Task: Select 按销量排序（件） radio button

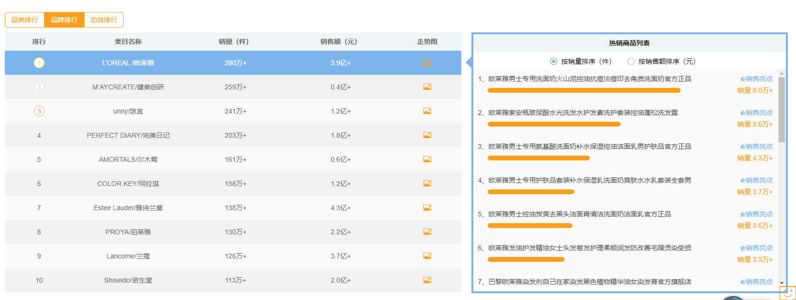Action: (554, 61)
